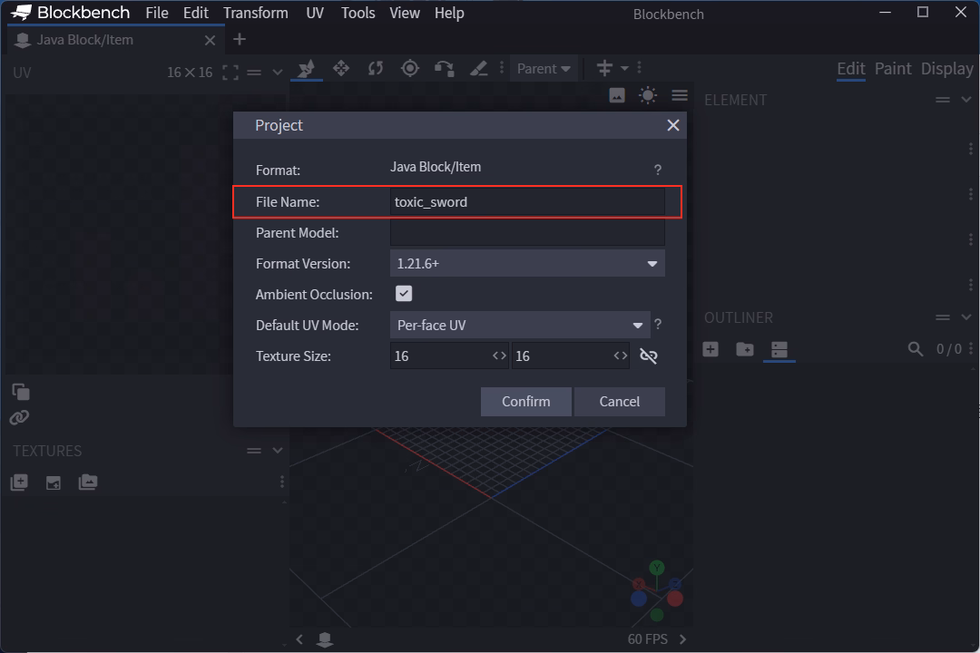Open the Help menu
The image size is (980, 653).
click(449, 13)
